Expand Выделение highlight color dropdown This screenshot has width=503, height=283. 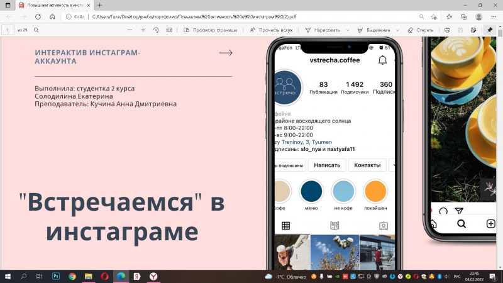click(398, 30)
